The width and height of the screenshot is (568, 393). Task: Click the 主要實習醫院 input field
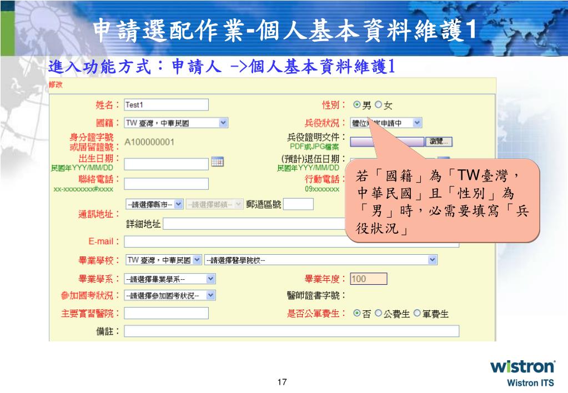pos(166,313)
